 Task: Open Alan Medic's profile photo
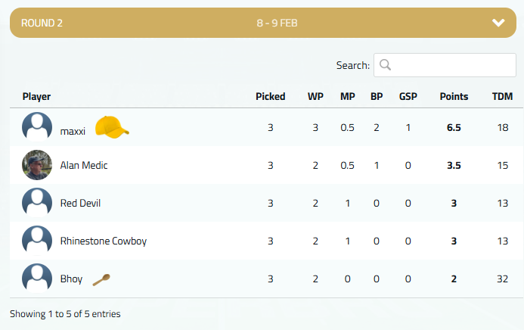[37, 165]
